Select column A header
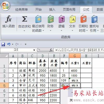The image size is (104, 104). click(13, 56)
